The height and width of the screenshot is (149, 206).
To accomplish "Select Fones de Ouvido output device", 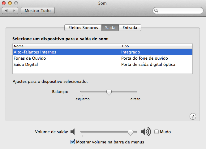I will point(30,58).
